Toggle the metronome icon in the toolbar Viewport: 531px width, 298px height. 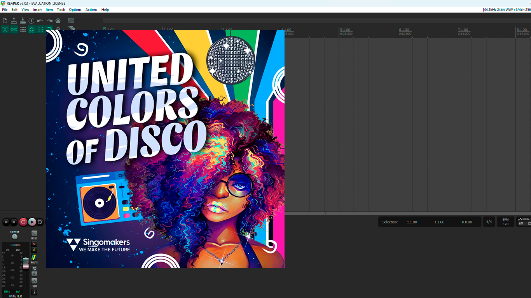point(58,21)
